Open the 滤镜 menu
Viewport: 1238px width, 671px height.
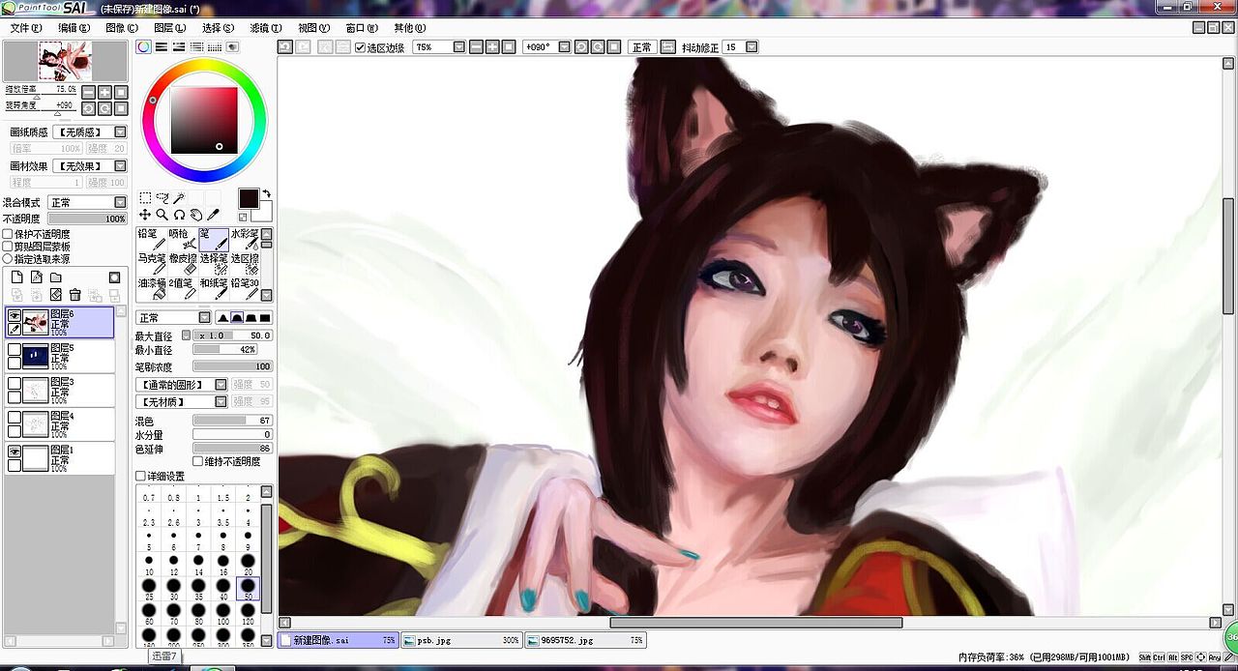[266, 28]
